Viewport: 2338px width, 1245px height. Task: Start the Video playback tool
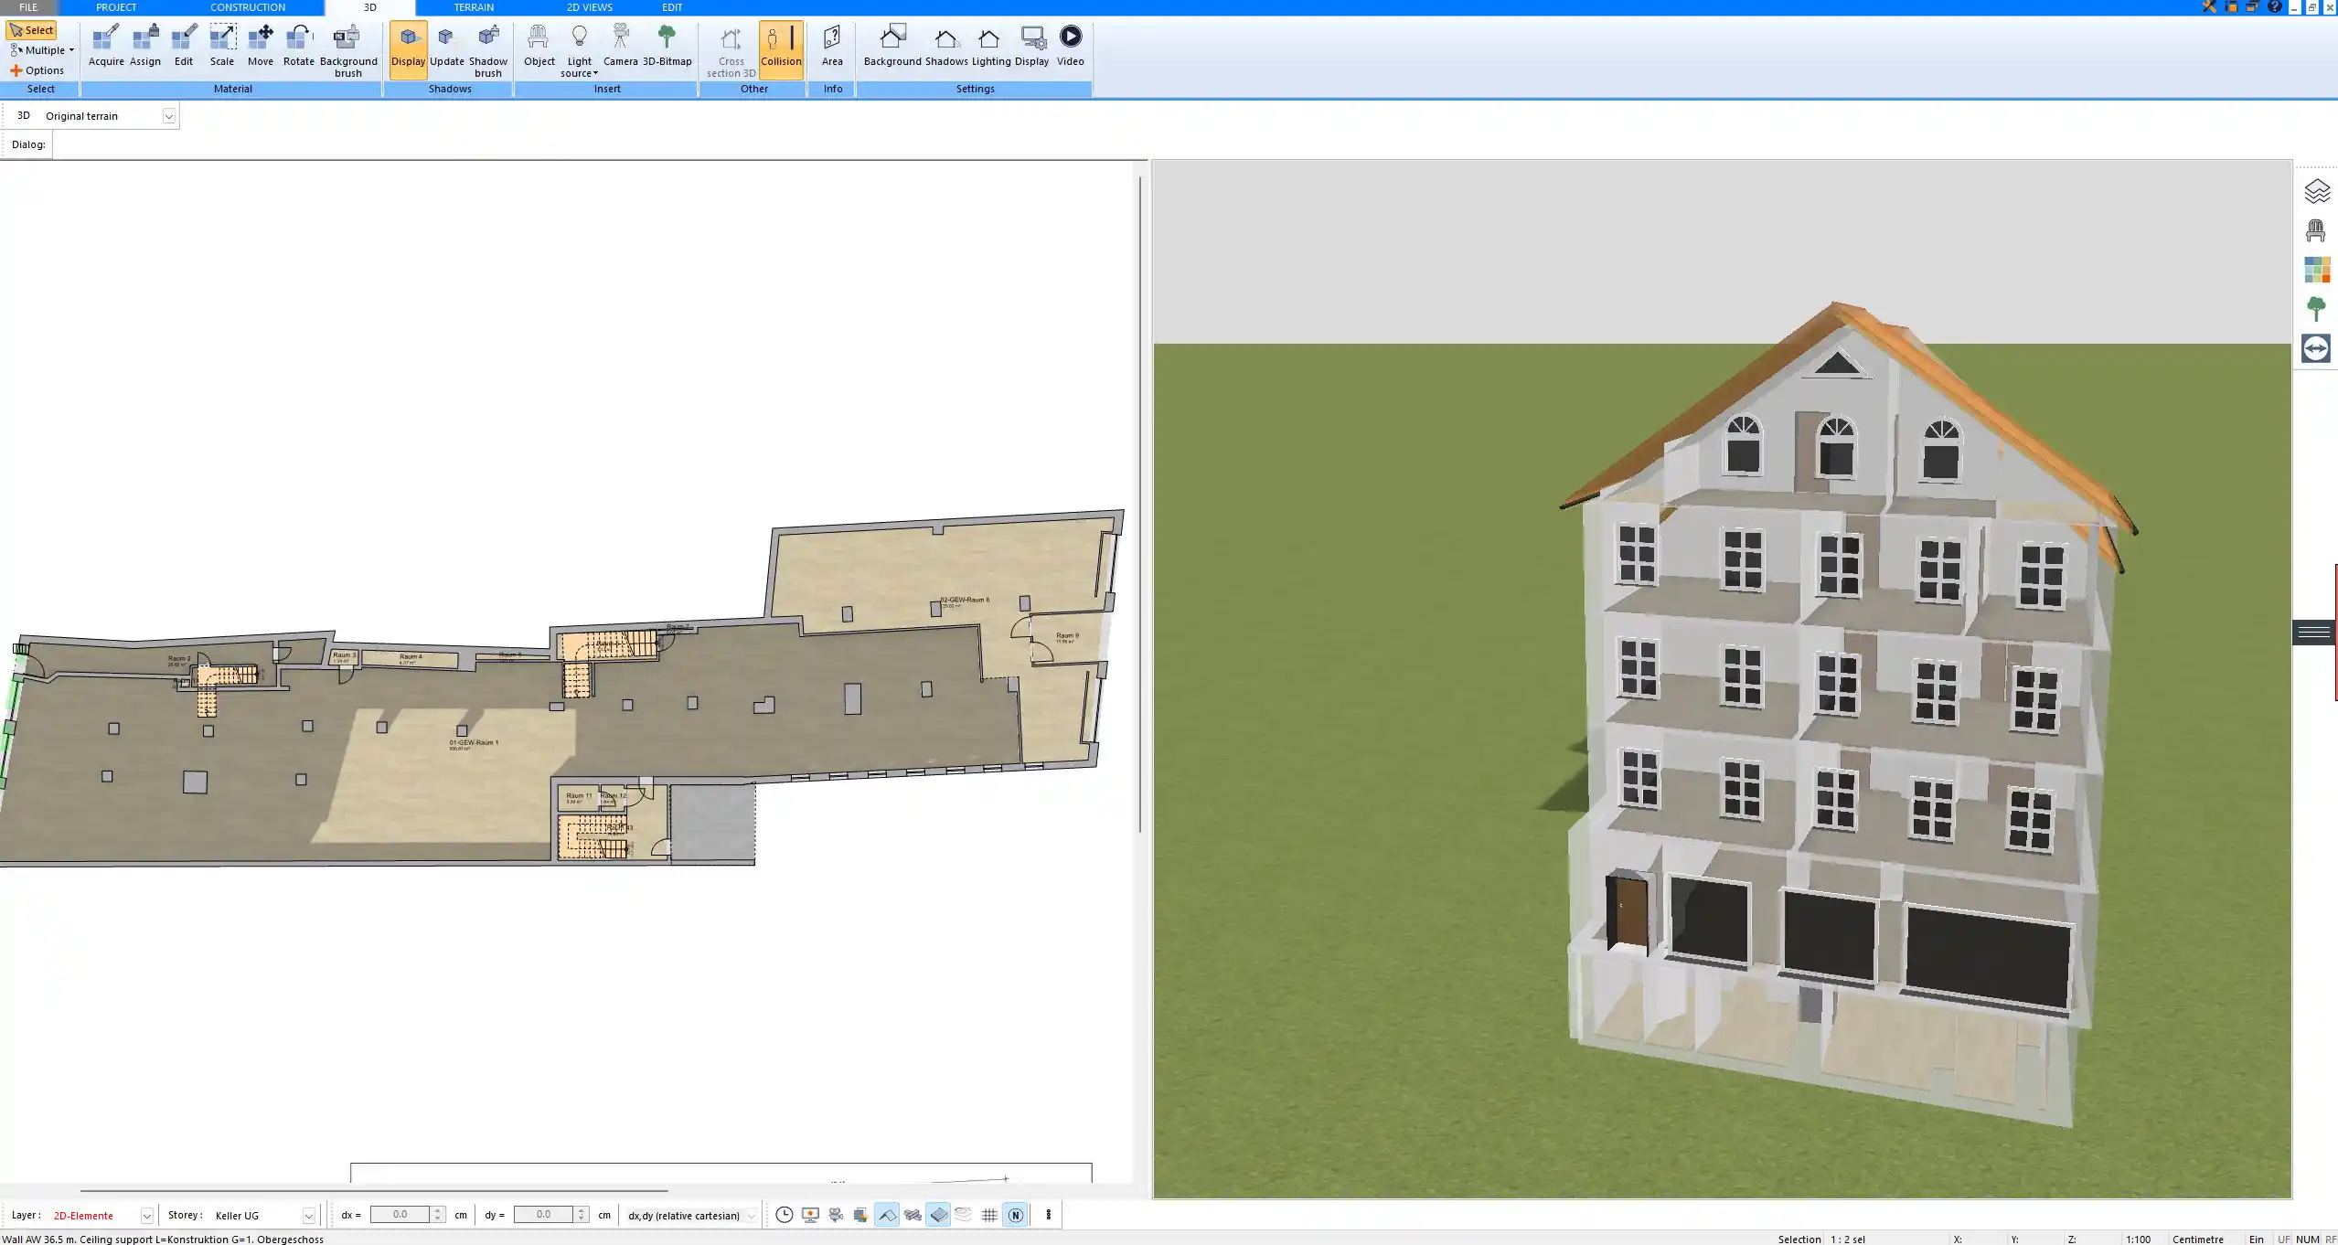[1071, 46]
